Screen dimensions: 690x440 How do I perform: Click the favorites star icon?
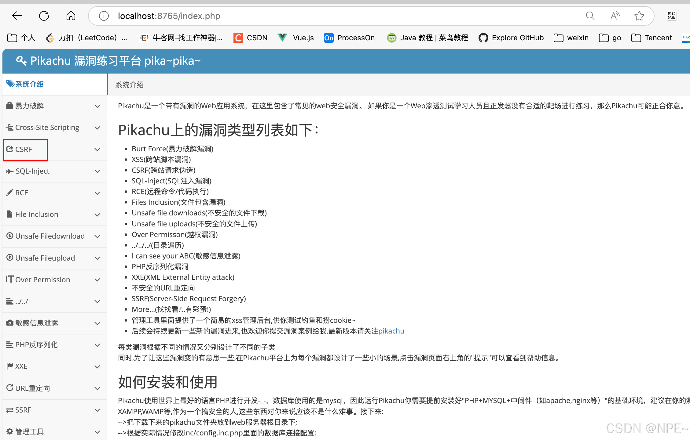point(639,16)
